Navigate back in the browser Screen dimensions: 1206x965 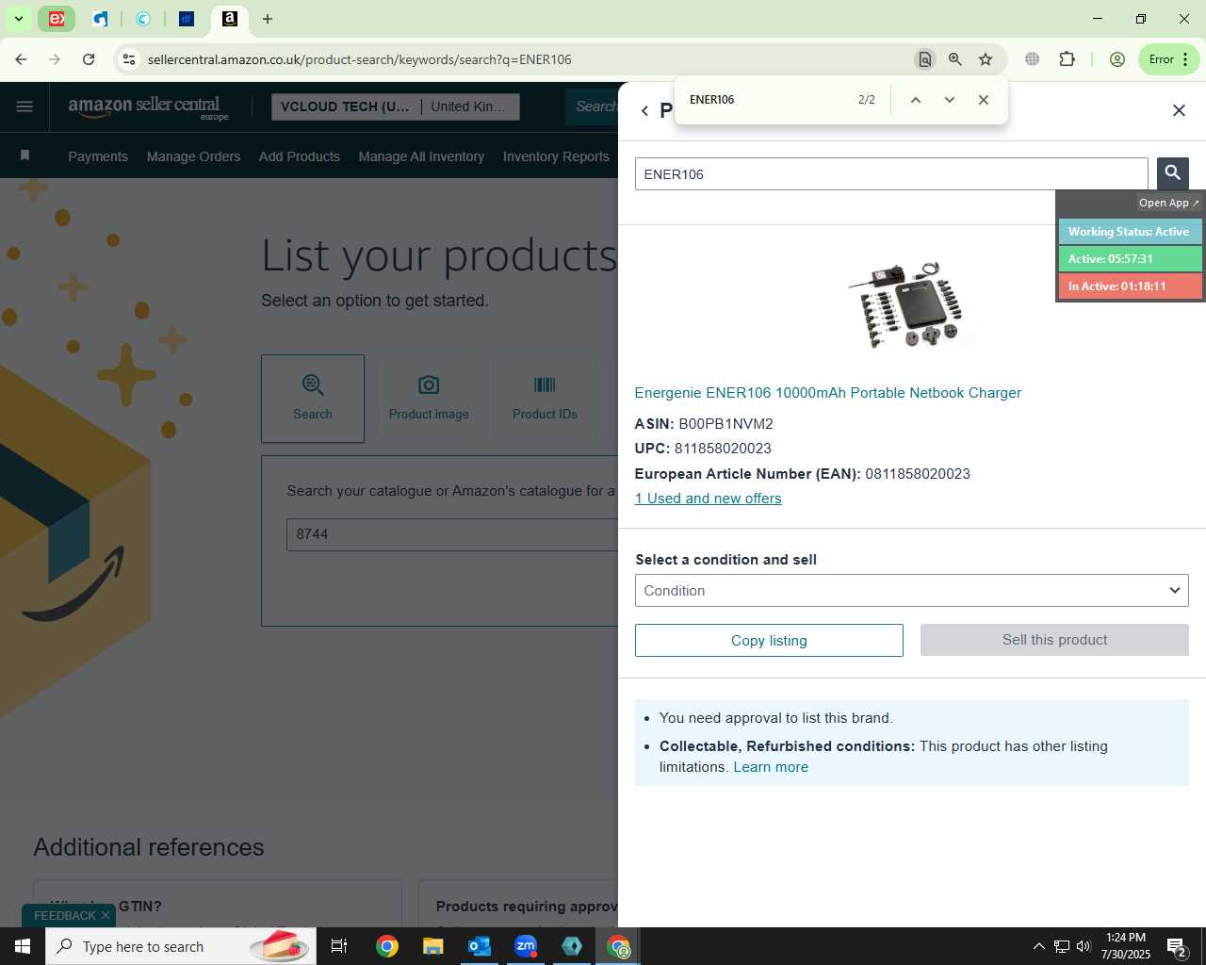coord(21,59)
